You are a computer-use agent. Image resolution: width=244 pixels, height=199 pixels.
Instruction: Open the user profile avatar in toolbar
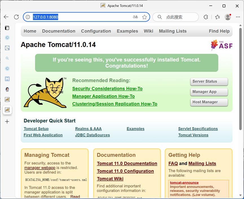tap(228, 17)
